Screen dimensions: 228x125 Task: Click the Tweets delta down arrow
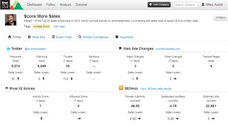[72, 79]
